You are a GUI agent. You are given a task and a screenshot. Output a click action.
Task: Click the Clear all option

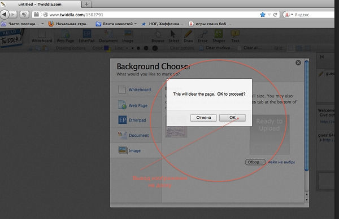coord(249,48)
